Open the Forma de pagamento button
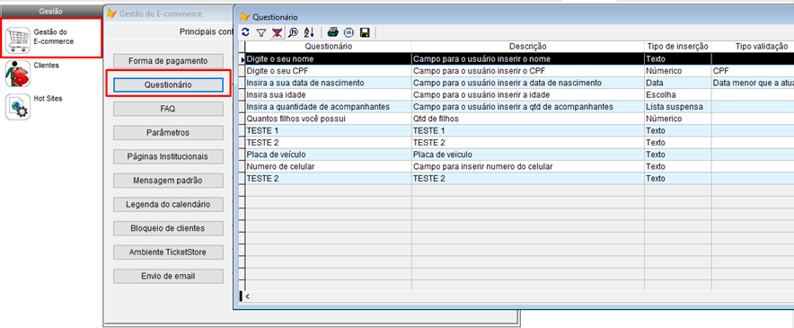This screenshot has height=328, width=794. (x=168, y=61)
